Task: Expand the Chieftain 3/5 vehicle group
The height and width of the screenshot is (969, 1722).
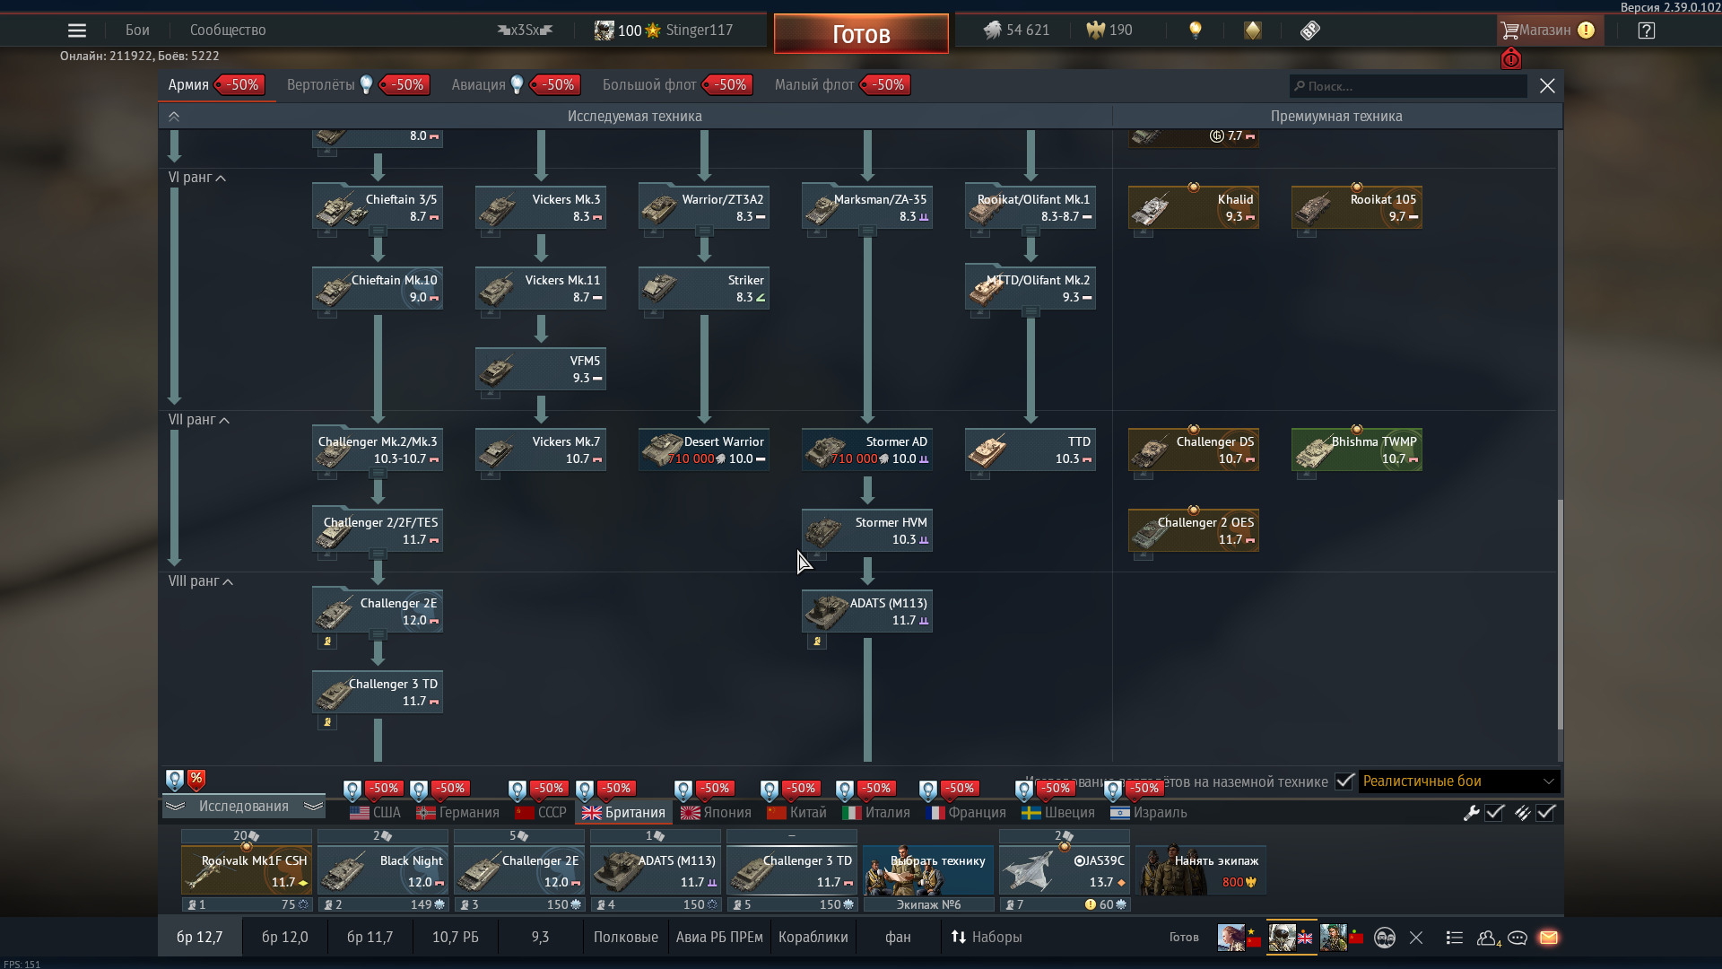Action: click(378, 231)
